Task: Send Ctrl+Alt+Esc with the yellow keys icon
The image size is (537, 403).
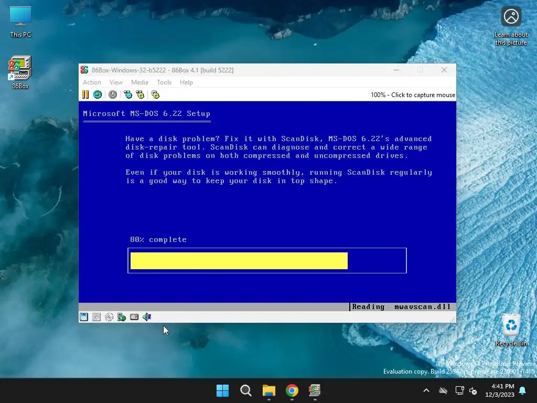Action: [140, 94]
